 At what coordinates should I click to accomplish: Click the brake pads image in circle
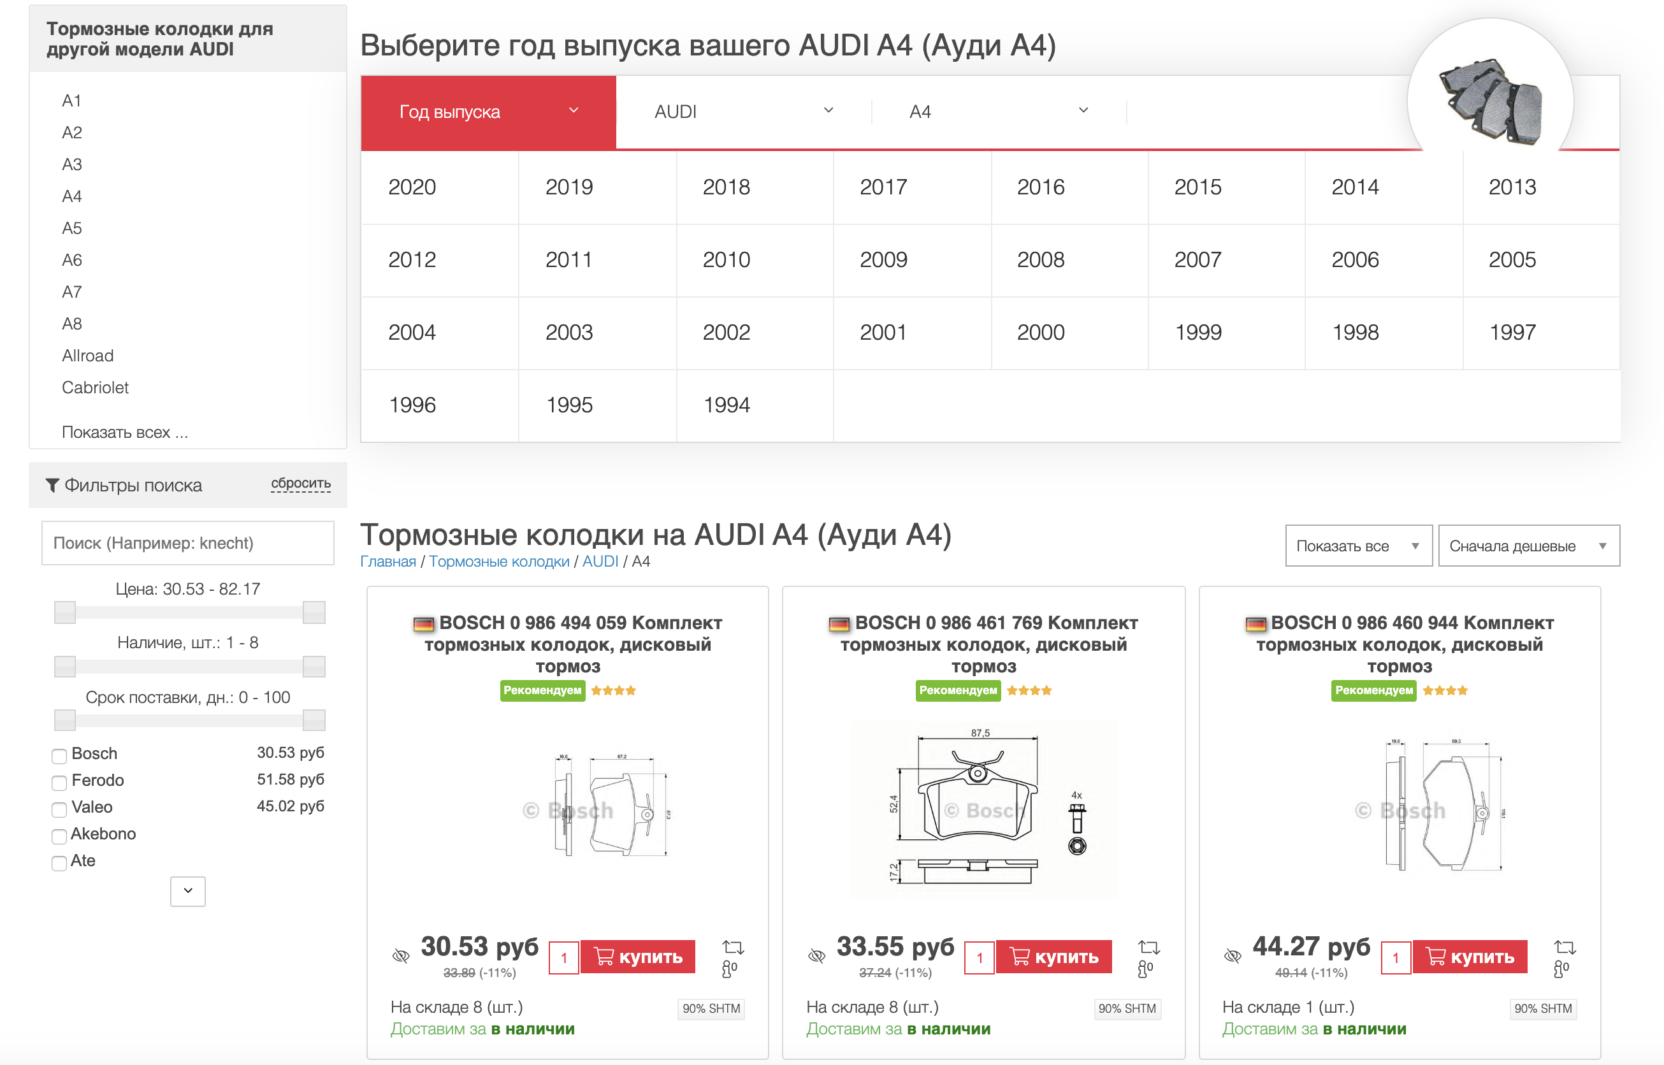point(1491,102)
